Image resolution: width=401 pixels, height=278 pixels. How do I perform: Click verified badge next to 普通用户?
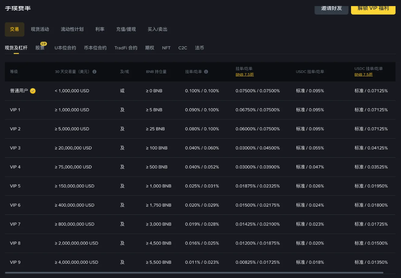coord(33,91)
